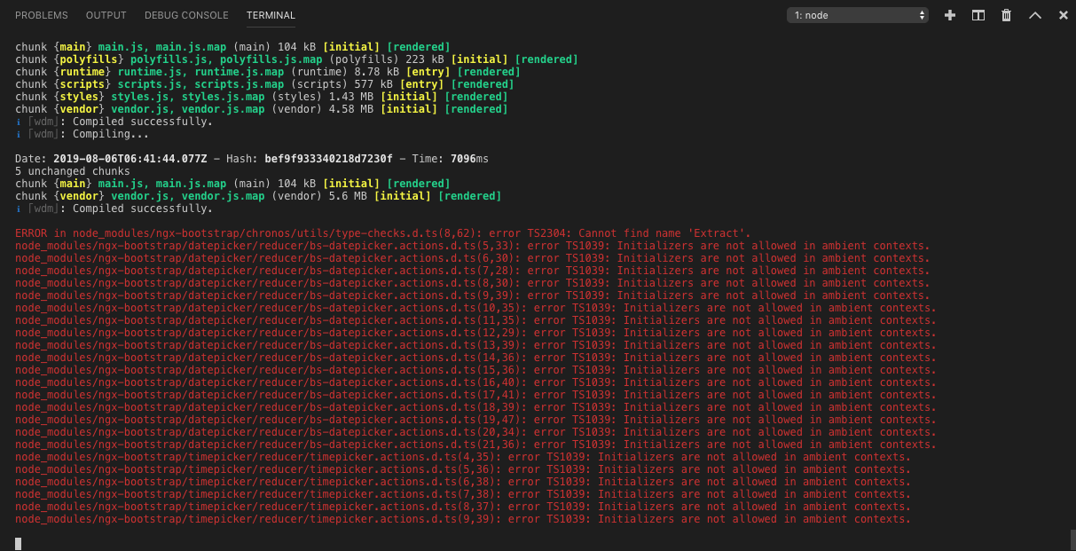This screenshot has height=551, width=1076.
Task: Click the build hash bef9f933340218d7230f
Action: [x=327, y=159]
